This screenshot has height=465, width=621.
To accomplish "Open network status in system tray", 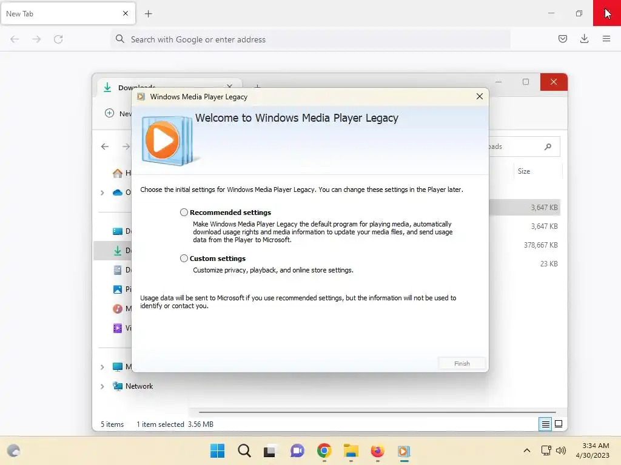I will click(x=546, y=450).
